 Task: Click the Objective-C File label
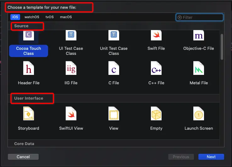199,48
